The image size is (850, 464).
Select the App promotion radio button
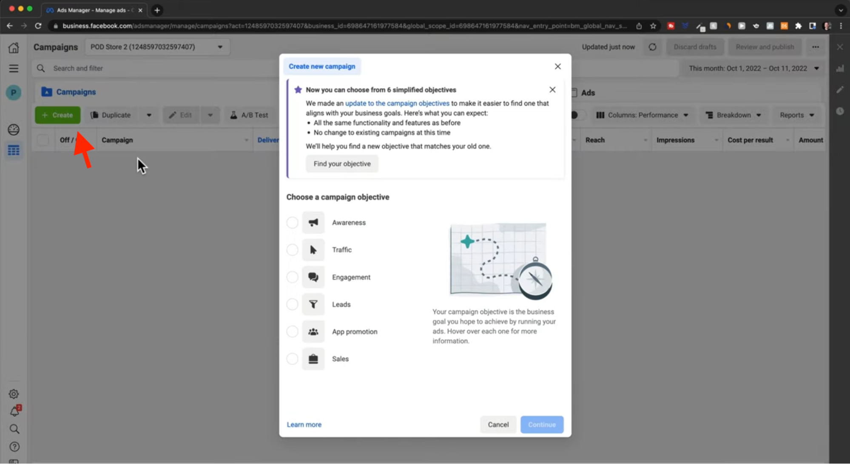292,331
